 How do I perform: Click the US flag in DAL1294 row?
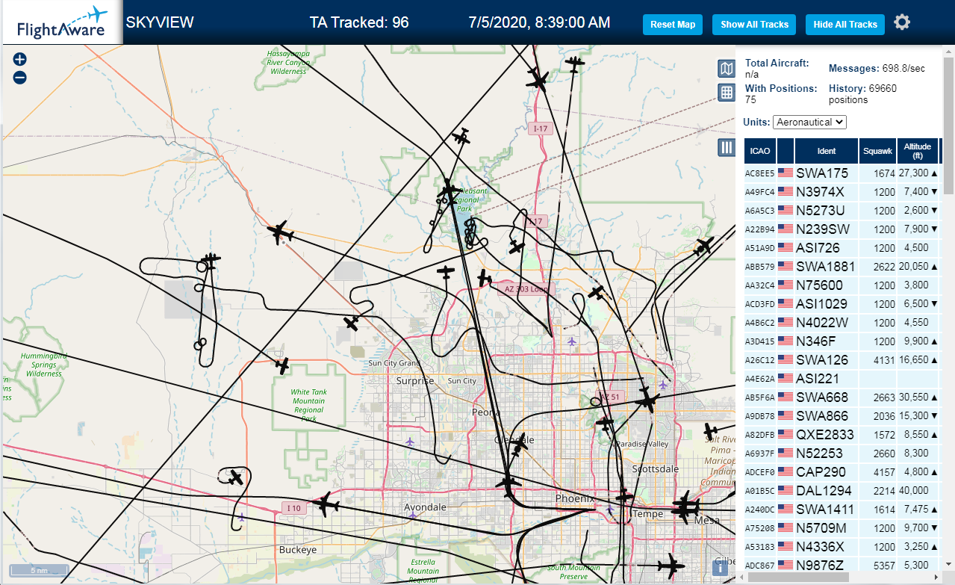(x=786, y=490)
